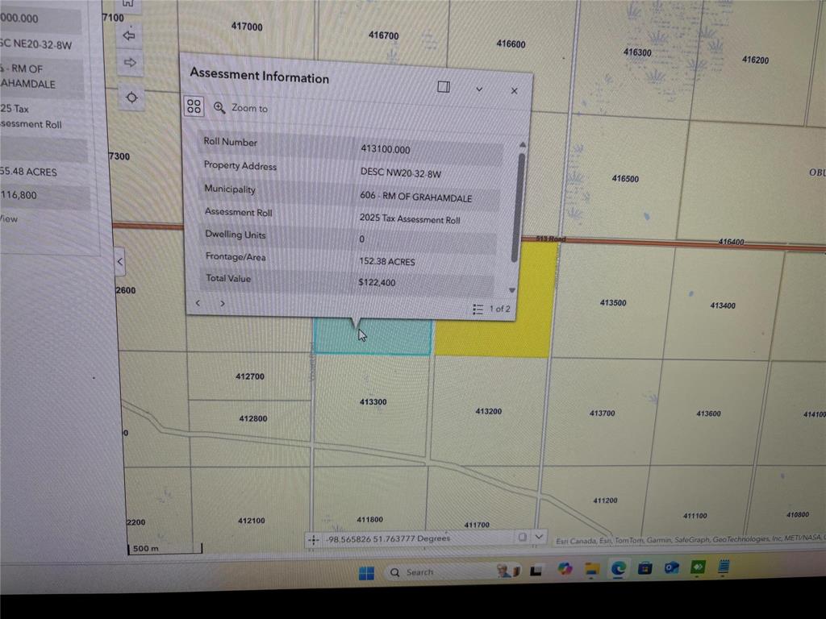The width and height of the screenshot is (826, 619).
Task: Click the find my location target icon
Action: [x=131, y=98]
